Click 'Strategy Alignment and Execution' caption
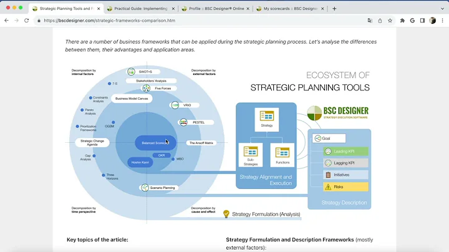This screenshot has height=252, width=449. click(x=266, y=180)
